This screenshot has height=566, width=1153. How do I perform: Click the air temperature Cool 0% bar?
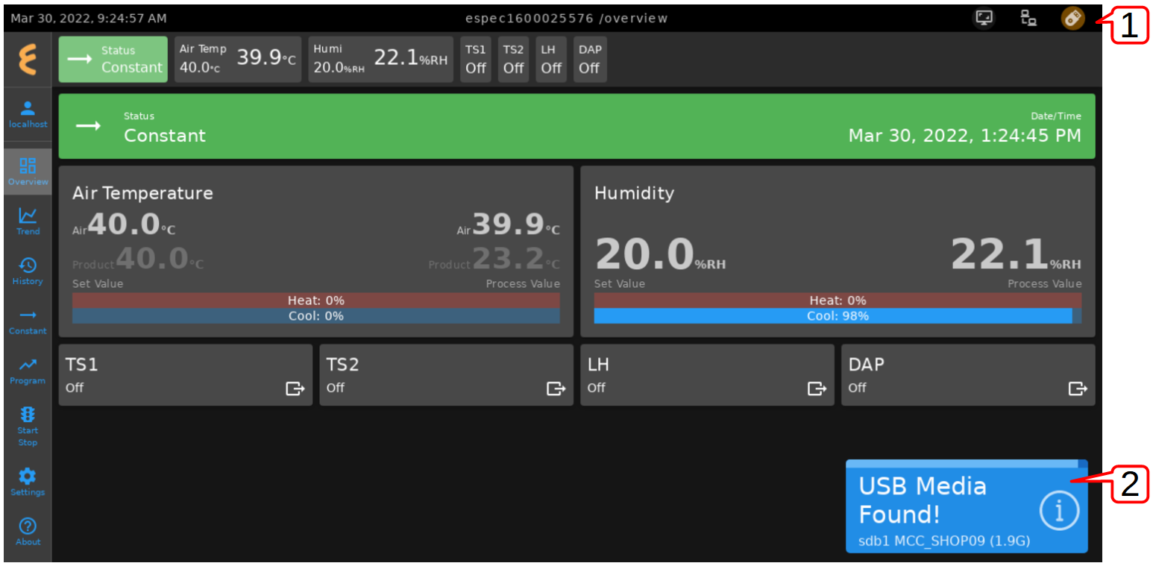[x=316, y=316]
